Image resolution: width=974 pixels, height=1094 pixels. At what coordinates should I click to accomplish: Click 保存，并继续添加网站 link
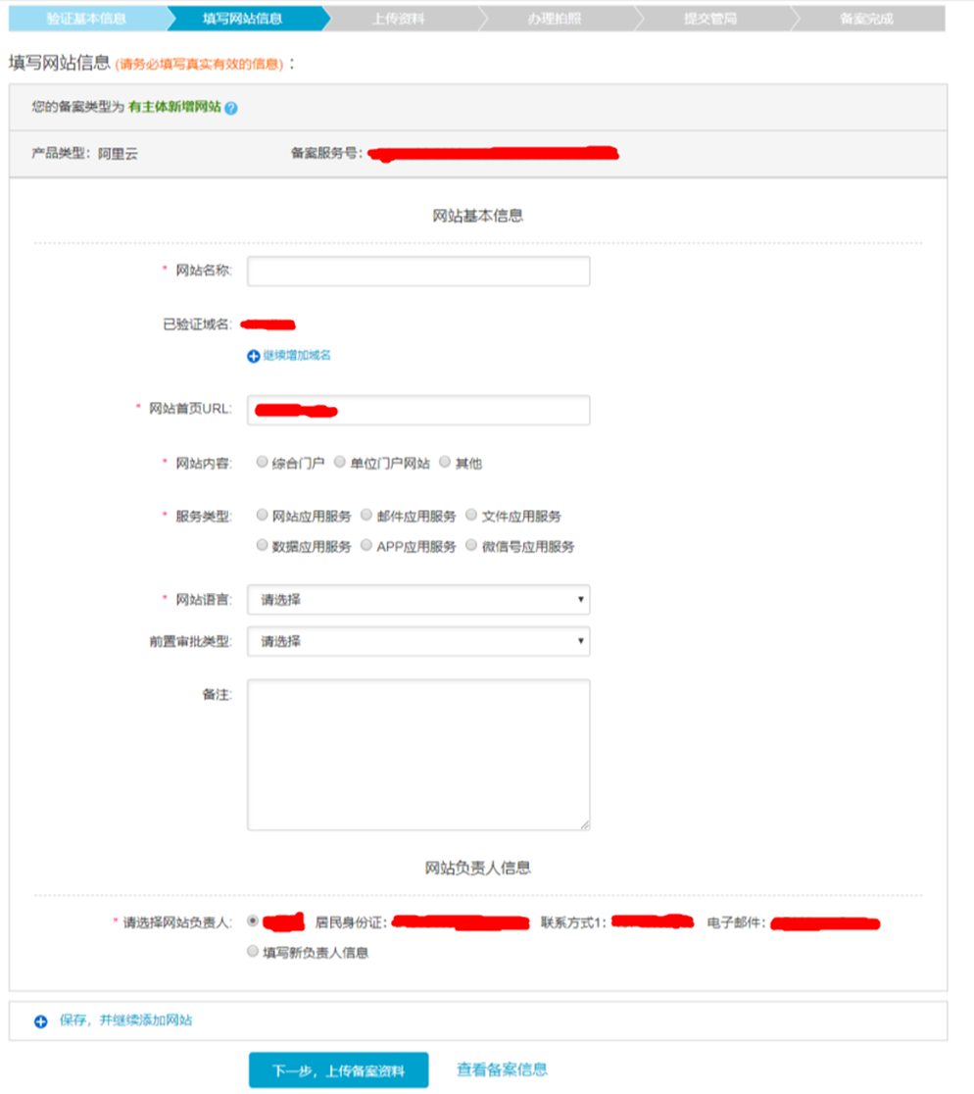[125, 1020]
